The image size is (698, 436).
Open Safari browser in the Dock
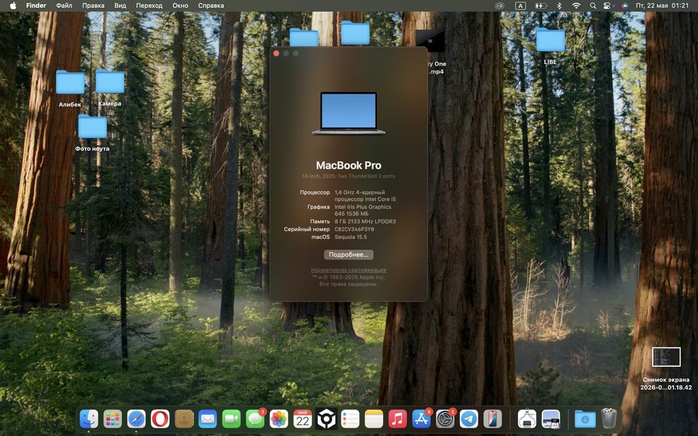click(x=136, y=419)
